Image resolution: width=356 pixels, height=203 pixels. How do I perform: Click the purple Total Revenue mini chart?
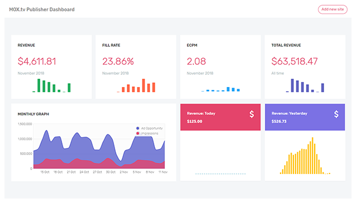(305, 85)
